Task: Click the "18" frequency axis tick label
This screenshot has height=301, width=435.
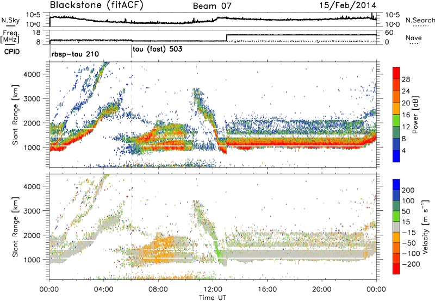Action: (36, 33)
